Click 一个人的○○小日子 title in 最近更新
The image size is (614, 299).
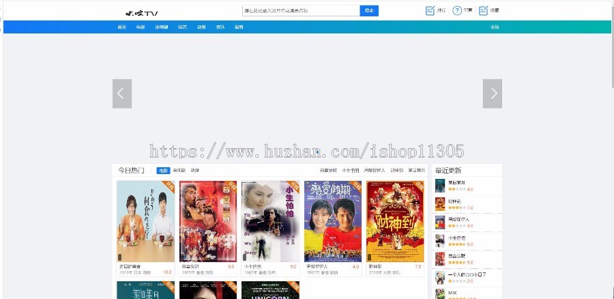pos(467,274)
